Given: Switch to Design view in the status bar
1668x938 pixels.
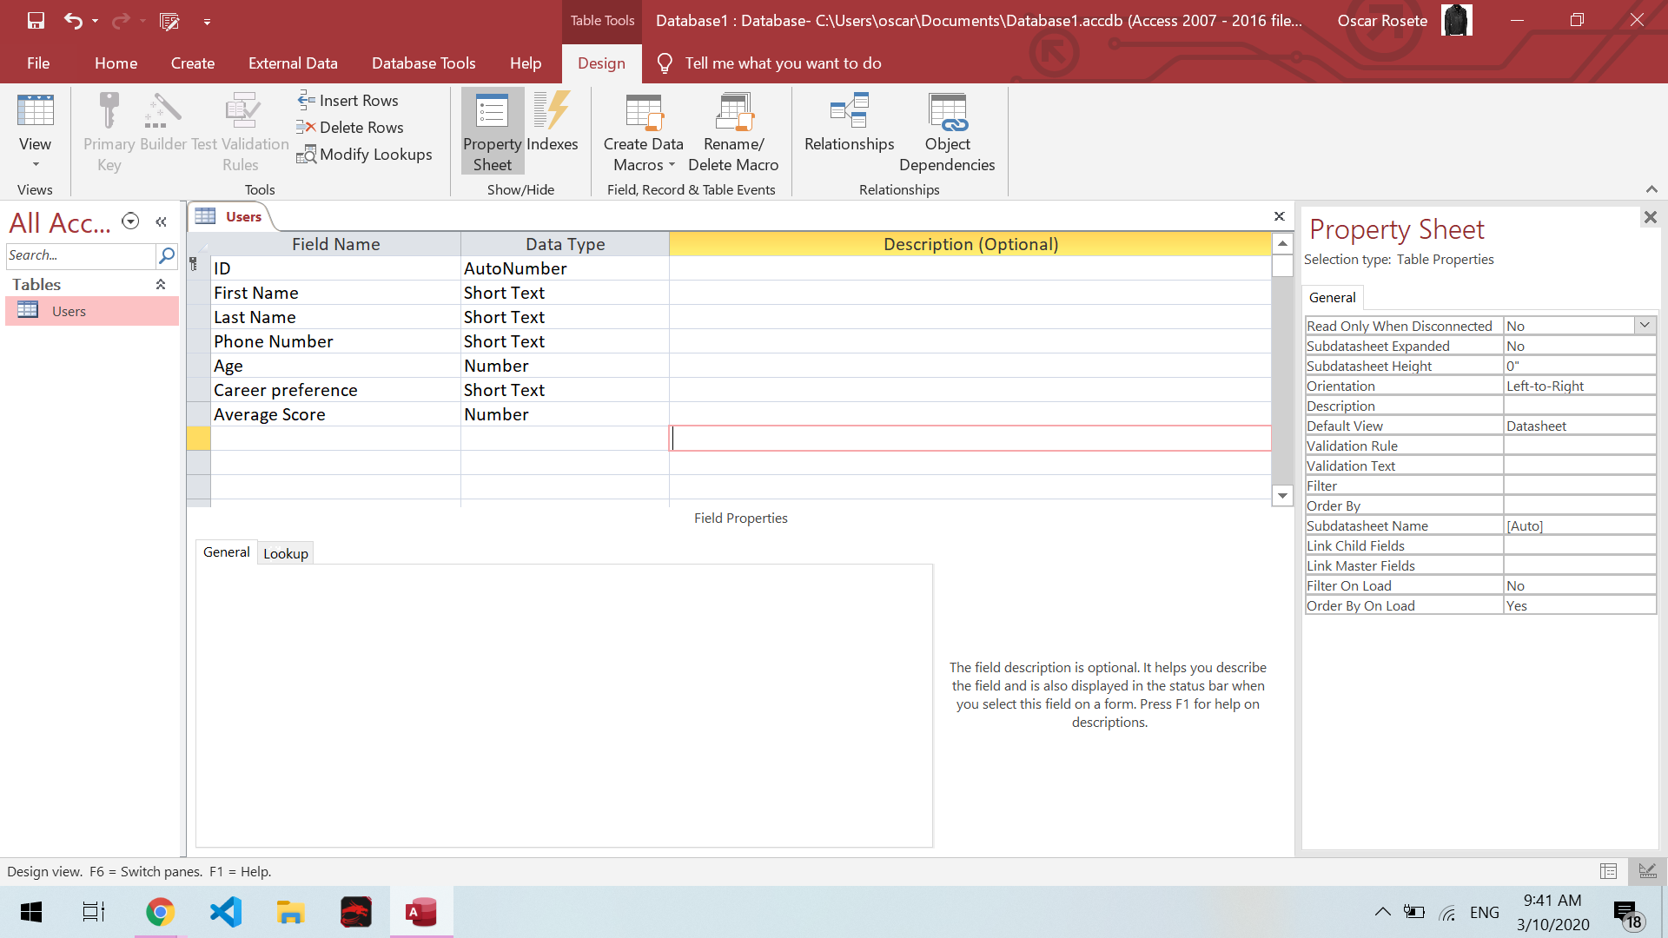Looking at the screenshot, I should pyautogui.click(x=1647, y=871).
